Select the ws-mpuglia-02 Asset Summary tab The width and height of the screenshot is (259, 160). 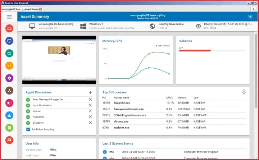coord(22,9)
